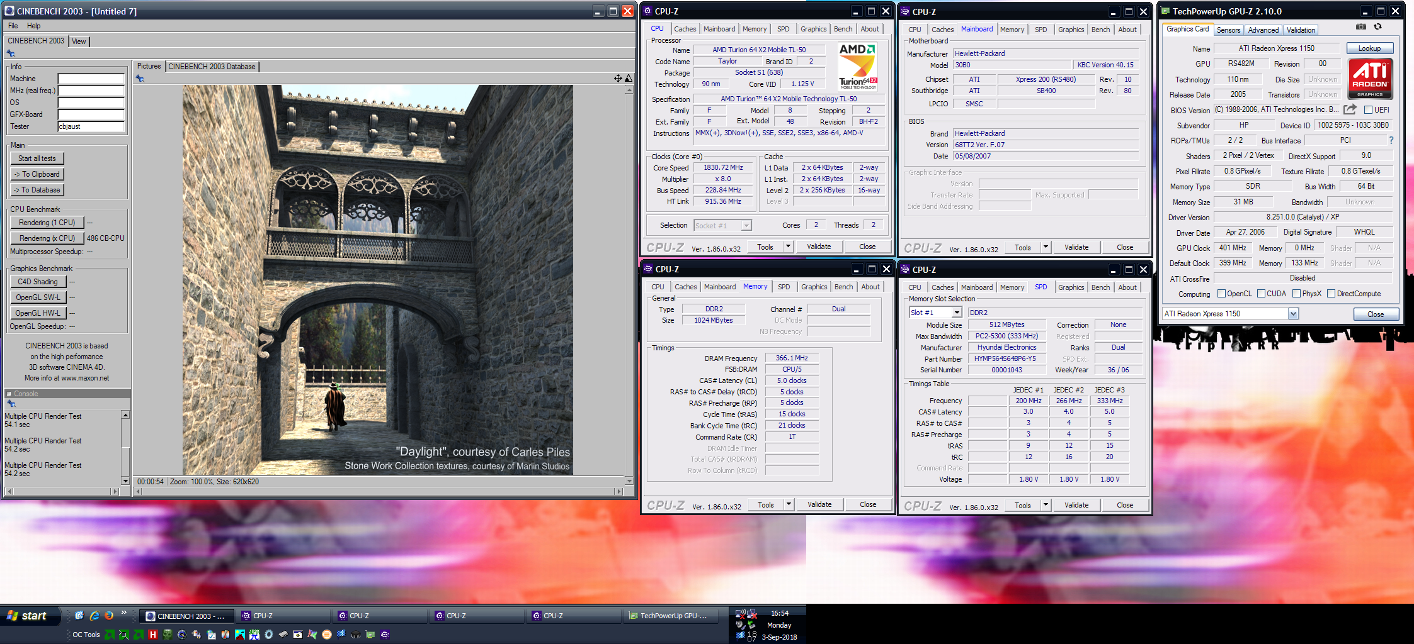Click the triangle icon above the render view
Screen dimensions: 1414x644
click(x=628, y=78)
